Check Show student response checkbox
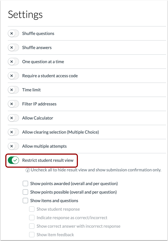 pos(32,209)
